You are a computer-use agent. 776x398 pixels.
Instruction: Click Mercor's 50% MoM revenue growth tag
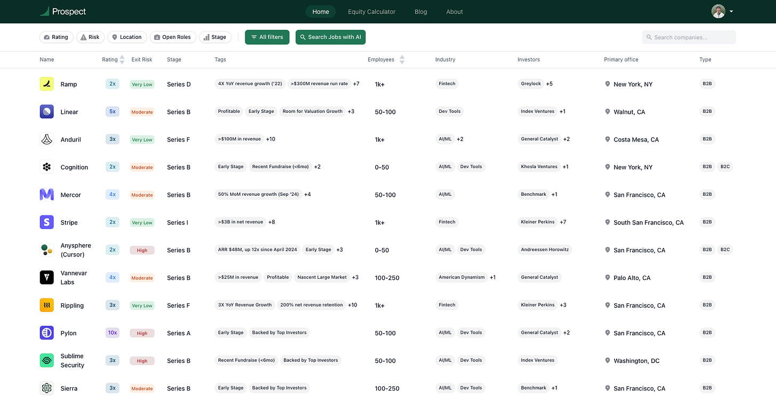pos(258,194)
